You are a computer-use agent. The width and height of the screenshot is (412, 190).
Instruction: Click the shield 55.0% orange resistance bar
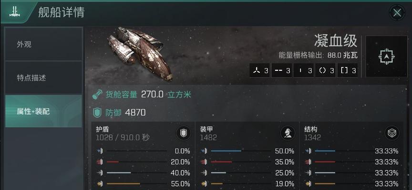136,184
